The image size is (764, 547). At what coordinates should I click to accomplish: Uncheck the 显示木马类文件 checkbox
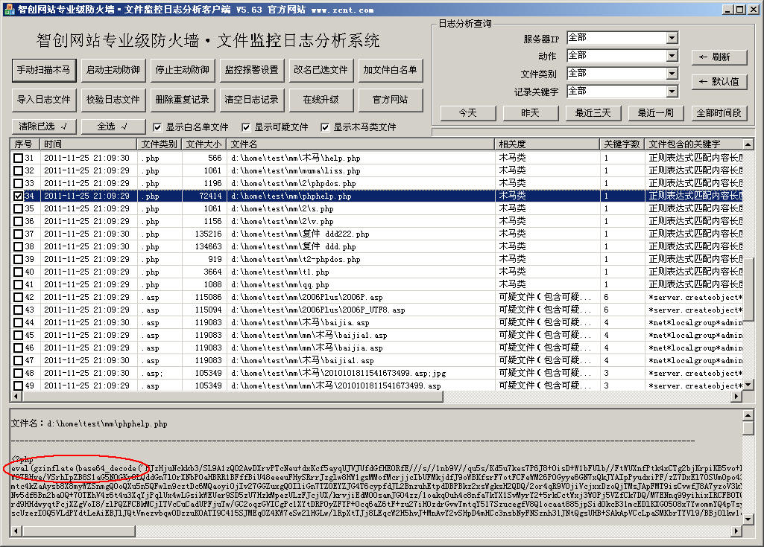(325, 127)
